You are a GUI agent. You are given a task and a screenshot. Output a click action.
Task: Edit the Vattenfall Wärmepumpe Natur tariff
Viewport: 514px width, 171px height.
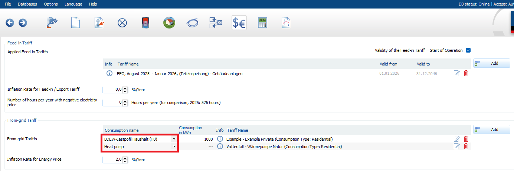456,146
